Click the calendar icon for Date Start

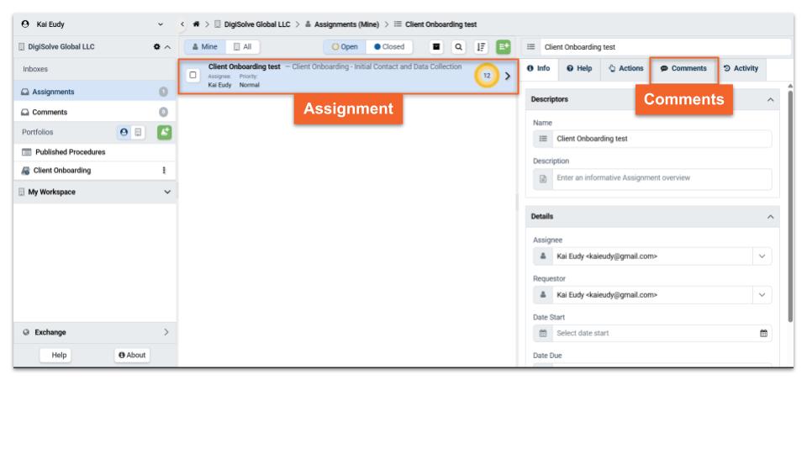763,333
